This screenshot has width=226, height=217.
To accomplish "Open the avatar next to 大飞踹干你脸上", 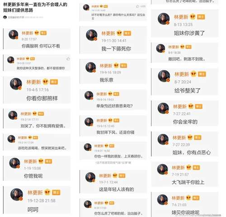I will (x=163, y=169).
